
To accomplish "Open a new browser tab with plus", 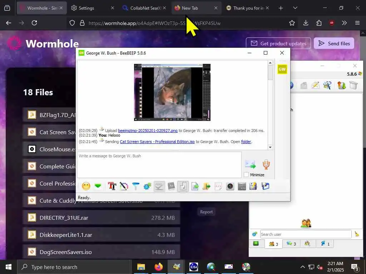I will (281, 8).
